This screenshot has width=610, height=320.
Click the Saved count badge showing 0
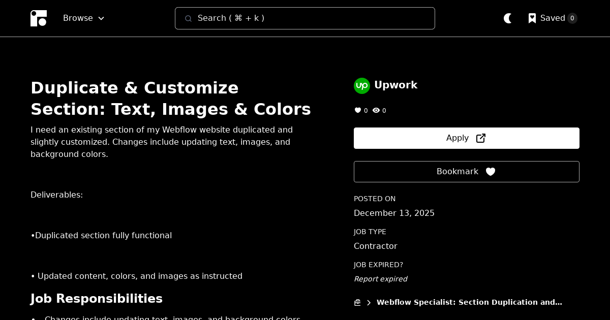(572, 18)
